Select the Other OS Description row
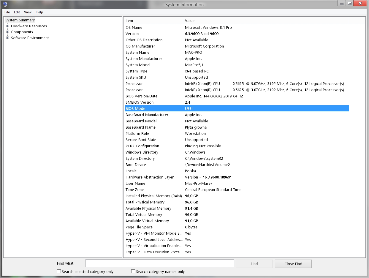This screenshot has height=278, width=369. click(237, 40)
